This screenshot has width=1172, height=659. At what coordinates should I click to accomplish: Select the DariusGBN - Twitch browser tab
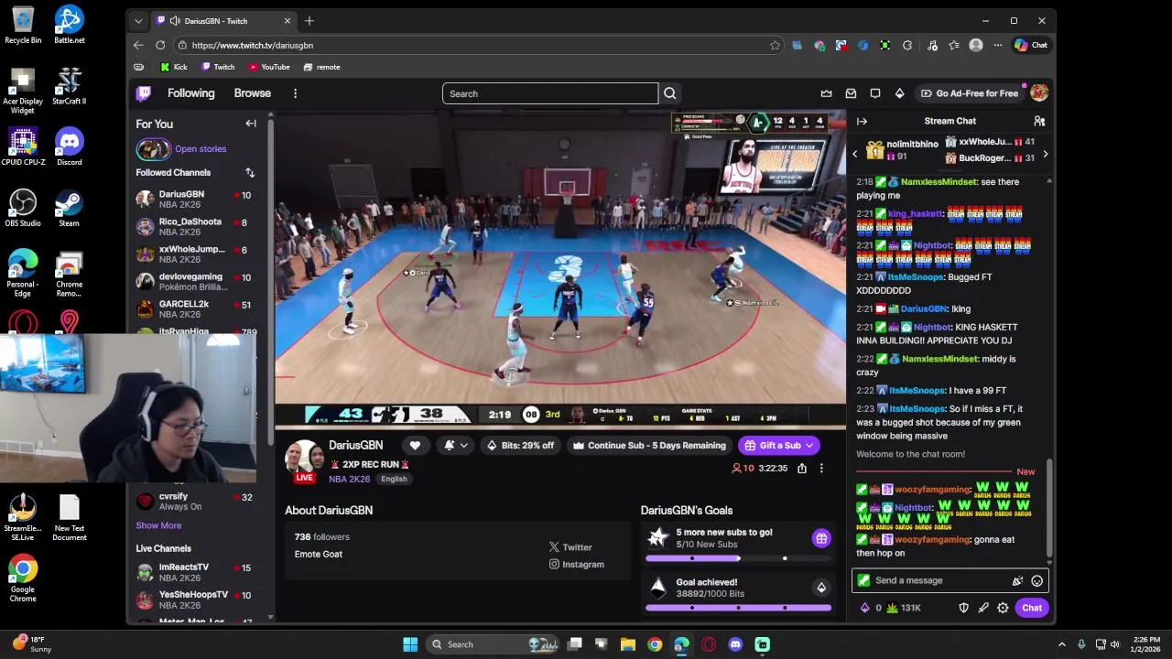point(224,20)
